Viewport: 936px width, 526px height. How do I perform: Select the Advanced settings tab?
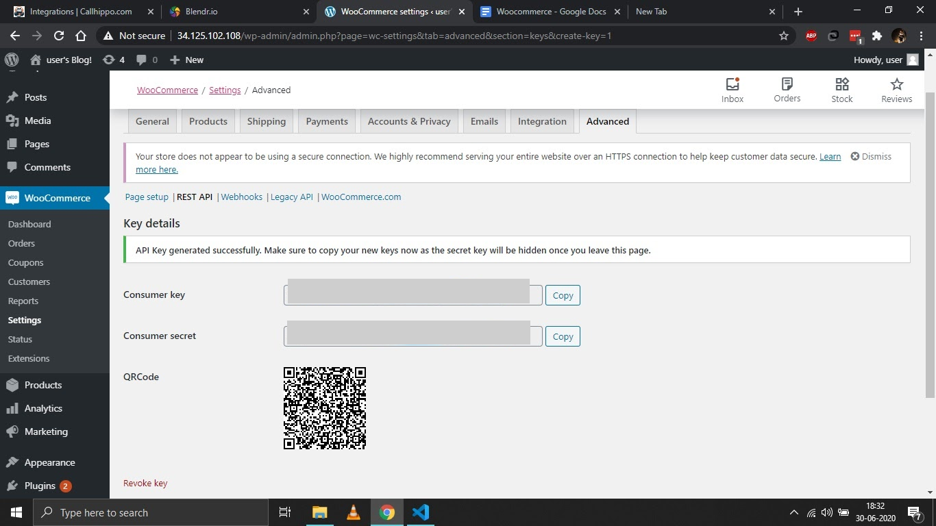point(608,121)
